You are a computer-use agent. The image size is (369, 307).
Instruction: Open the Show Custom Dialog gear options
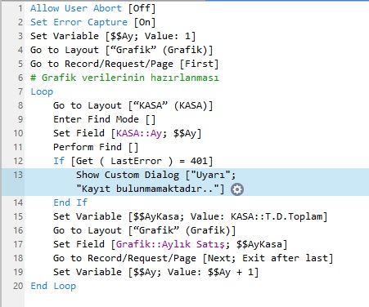click(237, 189)
